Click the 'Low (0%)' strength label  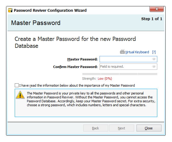tap(105, 79)
